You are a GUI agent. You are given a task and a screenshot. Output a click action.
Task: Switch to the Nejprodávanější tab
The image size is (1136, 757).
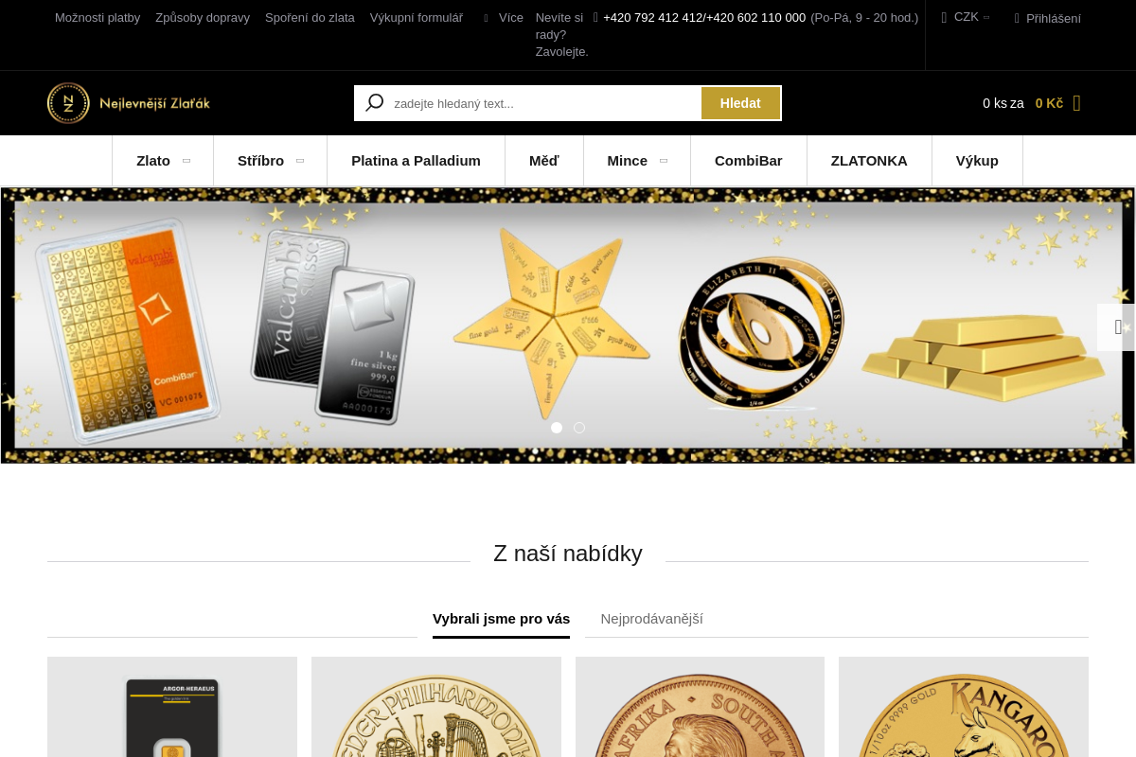pyautogui.click(x=651, y=619)
